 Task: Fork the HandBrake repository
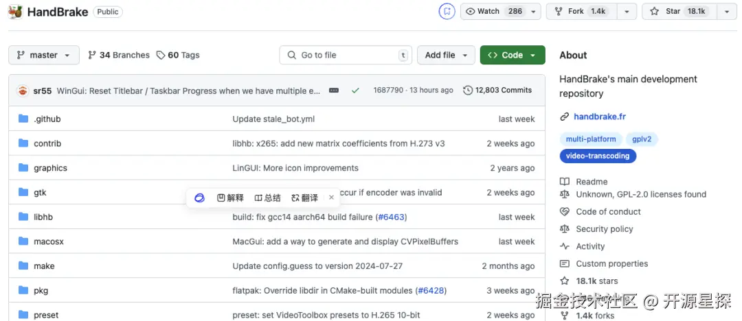point(583,12)
